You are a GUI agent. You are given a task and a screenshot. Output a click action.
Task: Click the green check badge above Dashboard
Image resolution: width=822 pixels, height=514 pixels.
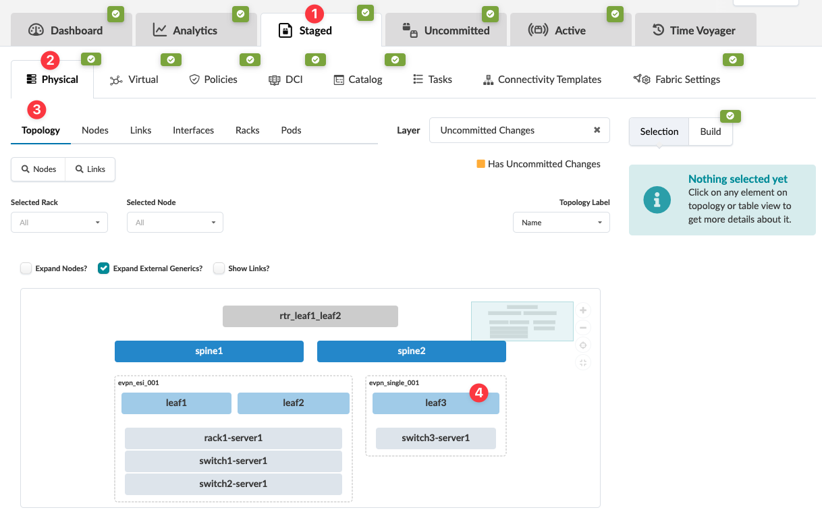115,13
